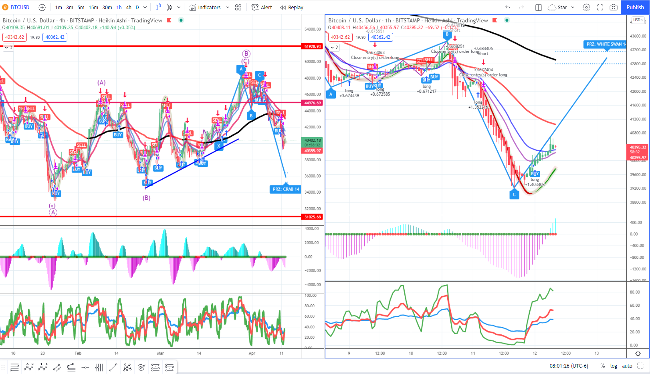Switch to the 1m interval

[59, 7]
